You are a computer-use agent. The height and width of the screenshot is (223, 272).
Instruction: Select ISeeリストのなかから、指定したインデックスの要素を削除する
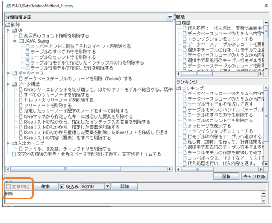(x=87, y=122)
